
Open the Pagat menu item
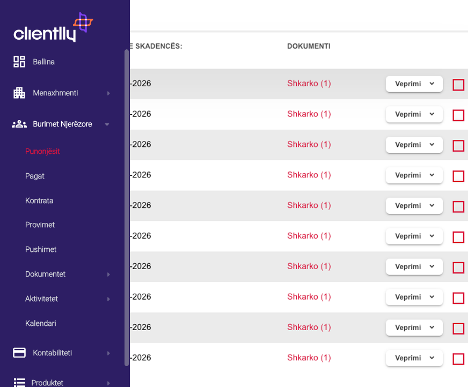[x=35, y=176]
